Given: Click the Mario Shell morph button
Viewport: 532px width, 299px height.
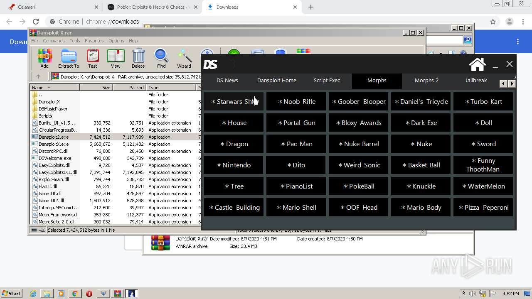Looking at the screenshot, I should (296, 207).
